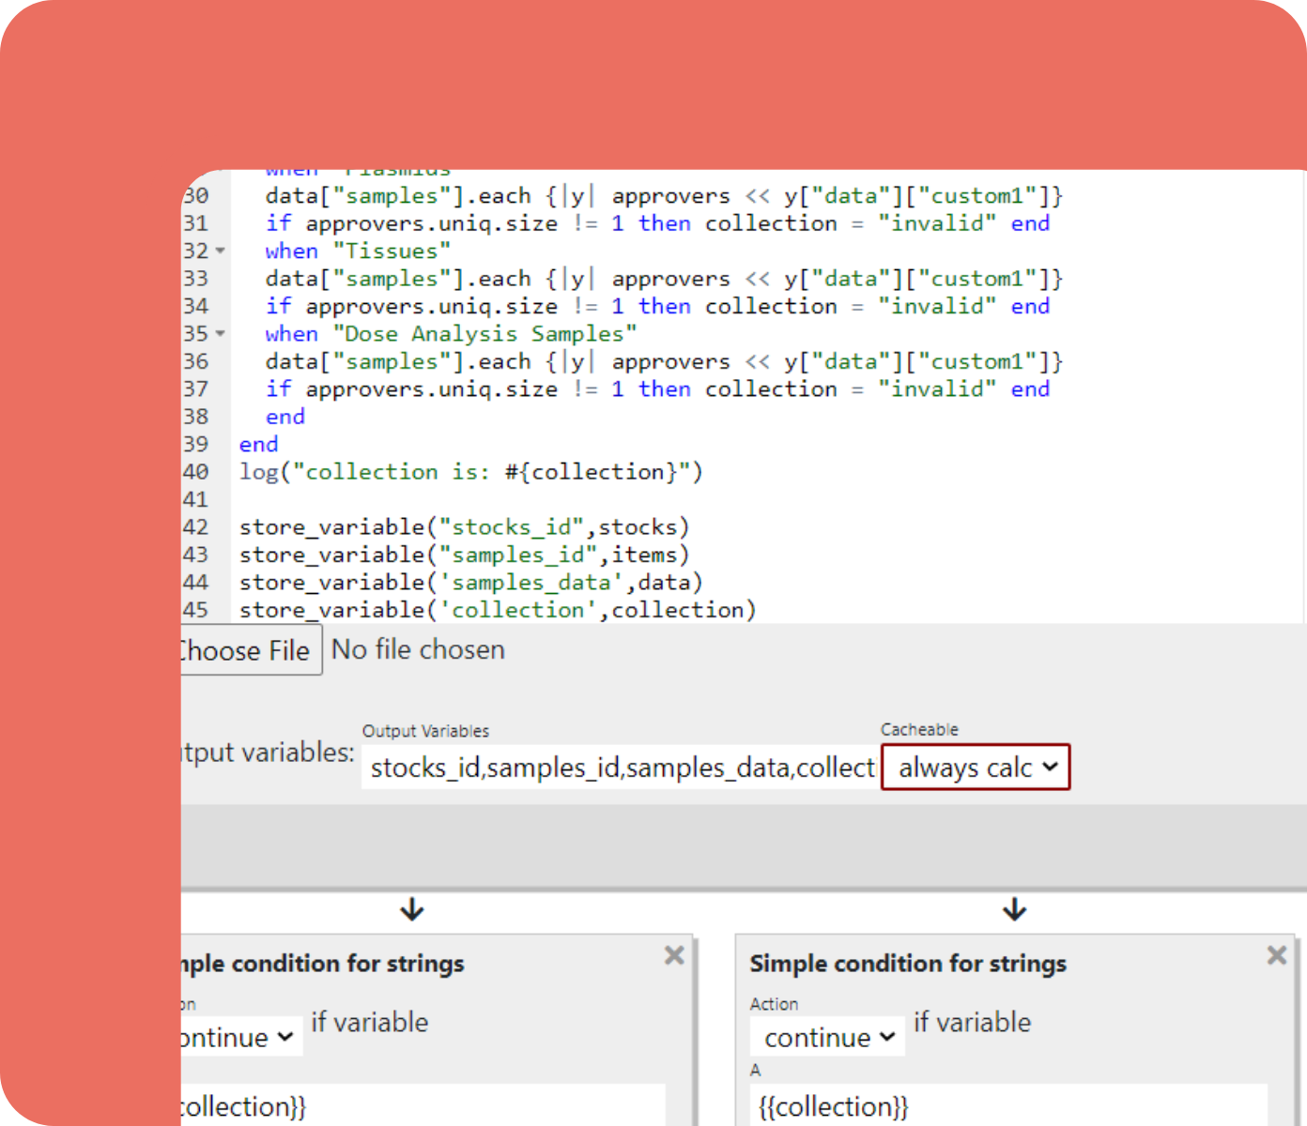
Task: Click the "No file chosen" label
Action: (418, 649)
